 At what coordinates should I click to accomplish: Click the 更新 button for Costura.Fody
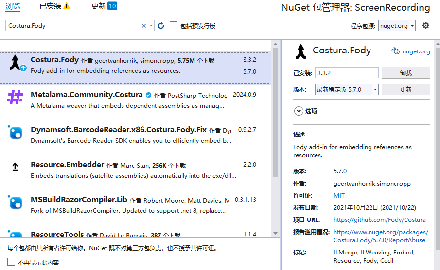point(406,89)
